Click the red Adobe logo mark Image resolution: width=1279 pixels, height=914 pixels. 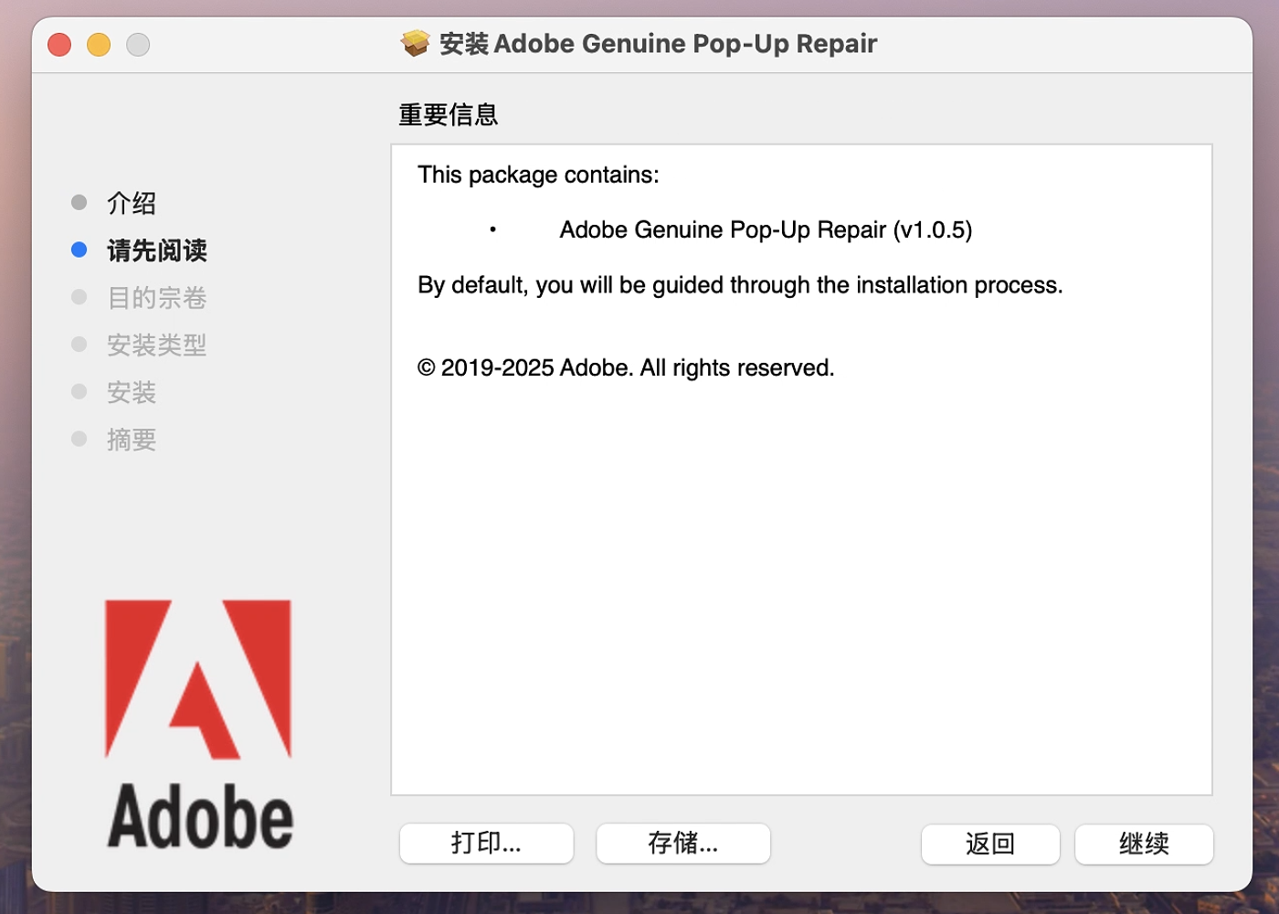tap(198, 678)
